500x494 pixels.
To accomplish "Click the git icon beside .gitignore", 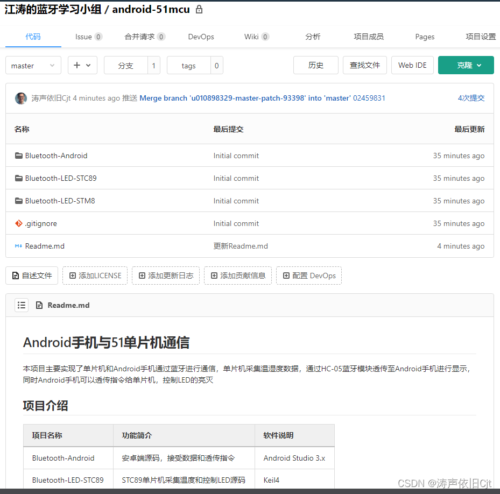I will 19,223.
